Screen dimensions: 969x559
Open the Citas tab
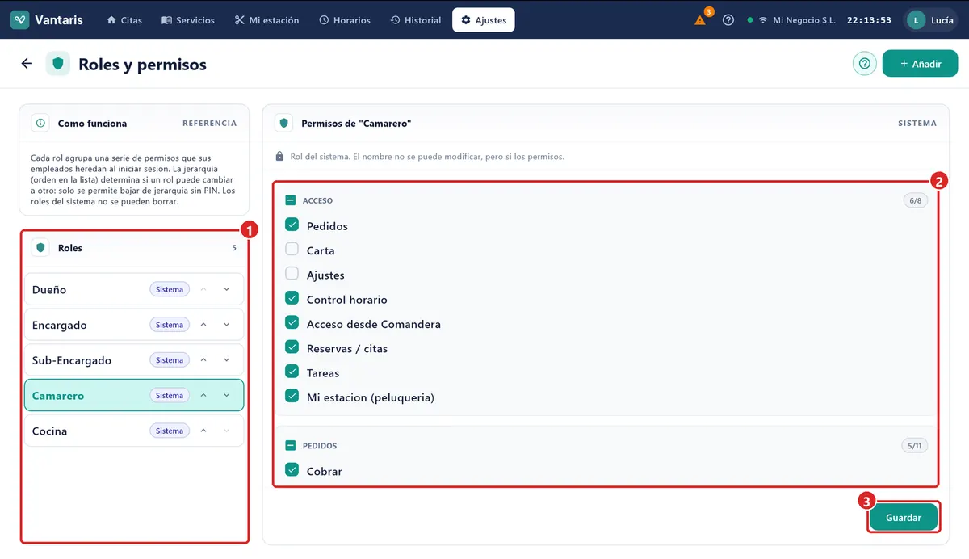[x=124, y=20]
